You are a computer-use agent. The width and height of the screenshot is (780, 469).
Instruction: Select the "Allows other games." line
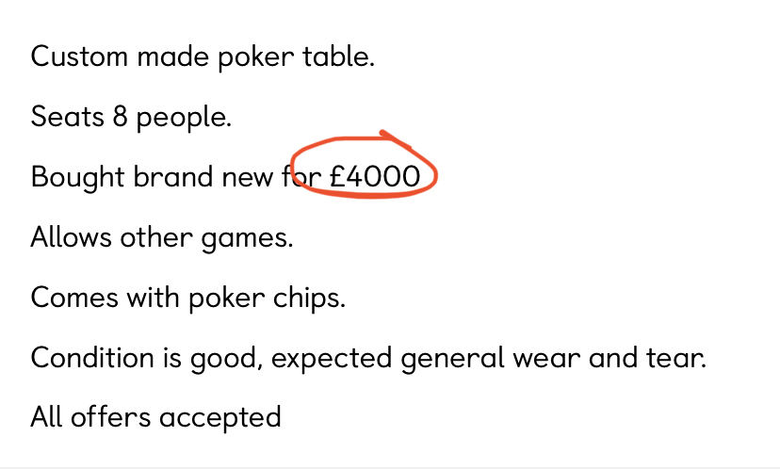pos(162,237)
